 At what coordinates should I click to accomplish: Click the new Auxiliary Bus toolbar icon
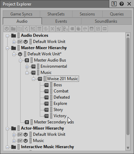pos(79,29)
